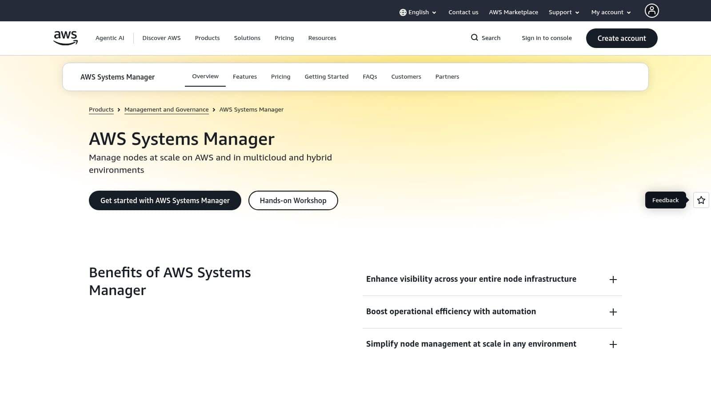Click the globe language icon

pos(403,12)
